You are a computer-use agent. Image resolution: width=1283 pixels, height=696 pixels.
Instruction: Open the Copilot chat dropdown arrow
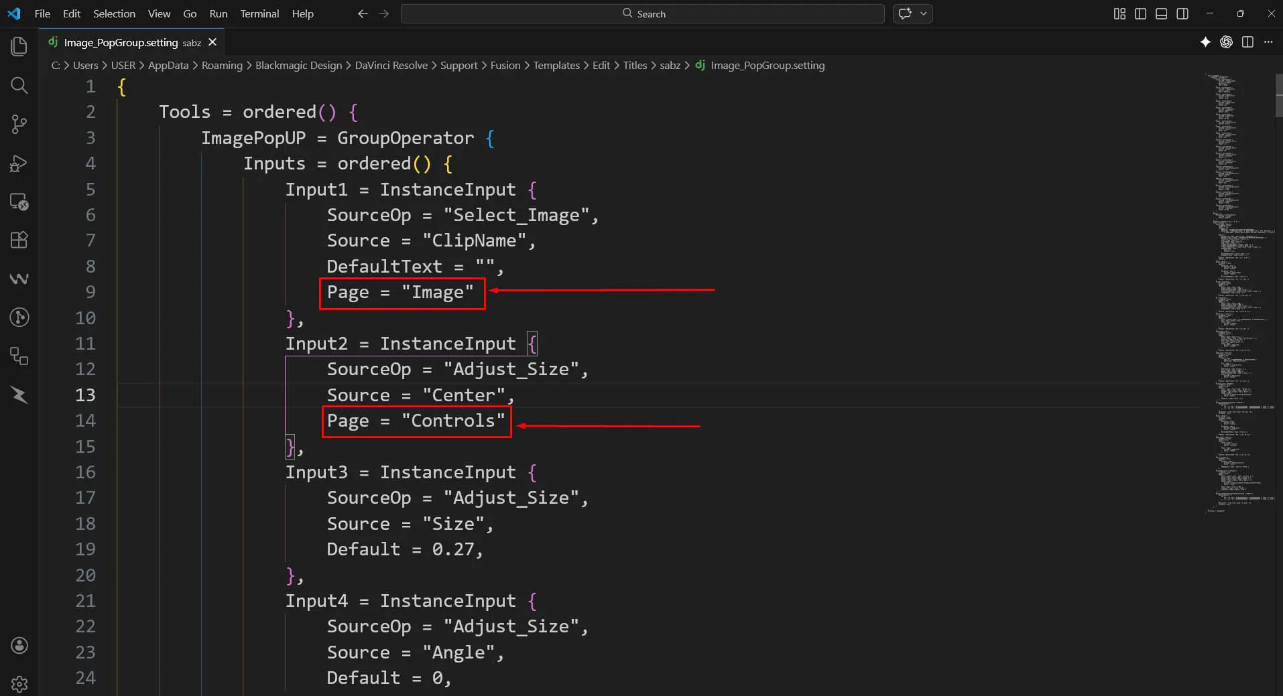click(924, 13)
